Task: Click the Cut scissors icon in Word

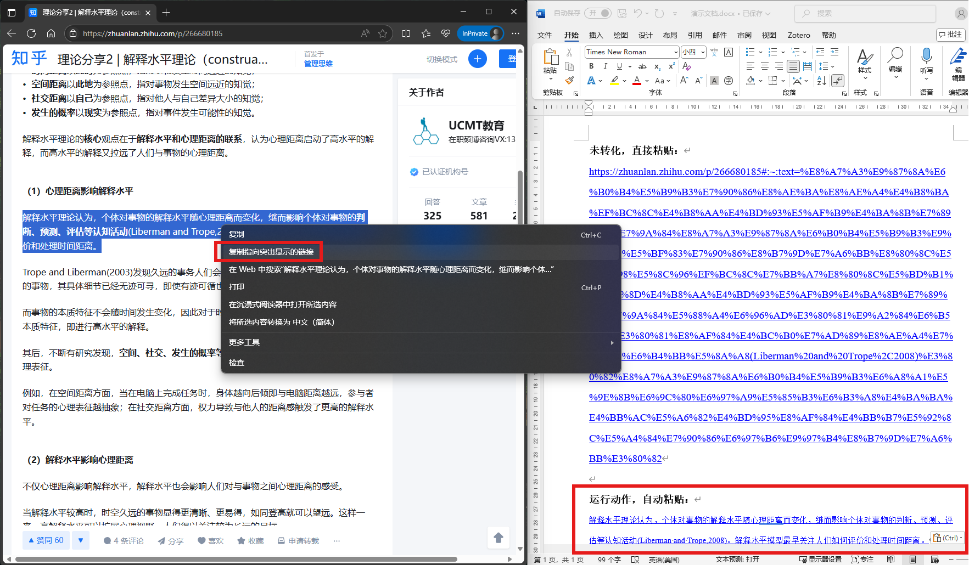Action: click(569, 53)
